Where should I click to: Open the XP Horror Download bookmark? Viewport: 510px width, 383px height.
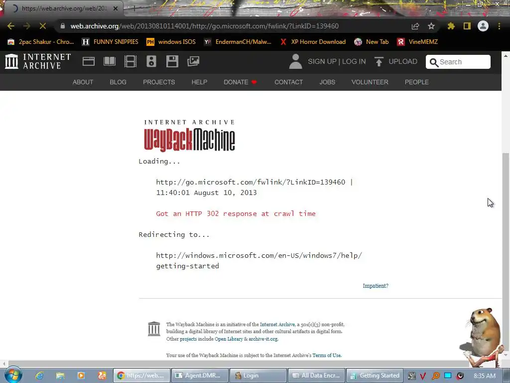[x=313, y=42]
